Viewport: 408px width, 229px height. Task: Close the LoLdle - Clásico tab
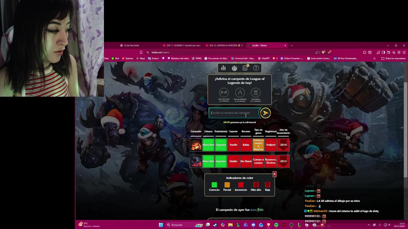[285, 45]
